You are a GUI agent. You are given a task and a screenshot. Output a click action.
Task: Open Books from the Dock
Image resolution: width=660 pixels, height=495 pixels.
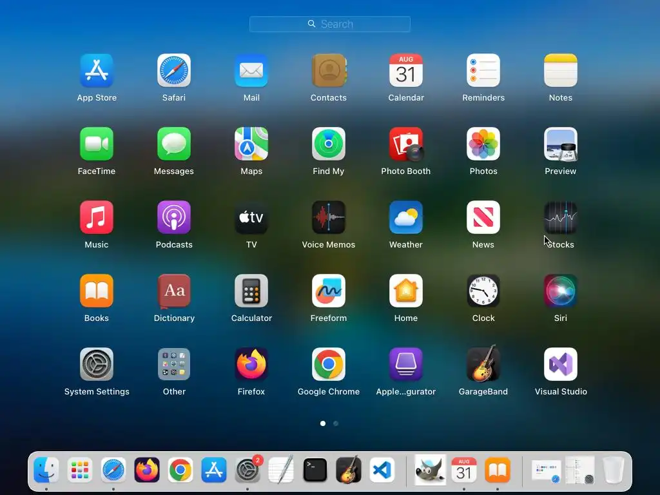coord(498,470)
